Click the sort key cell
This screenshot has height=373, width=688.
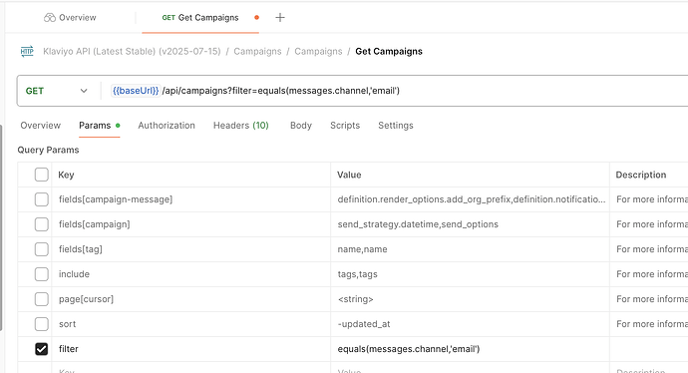(190, 324)
